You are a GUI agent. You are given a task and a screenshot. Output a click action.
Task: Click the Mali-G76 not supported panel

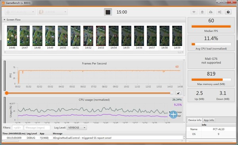point(211,61)
